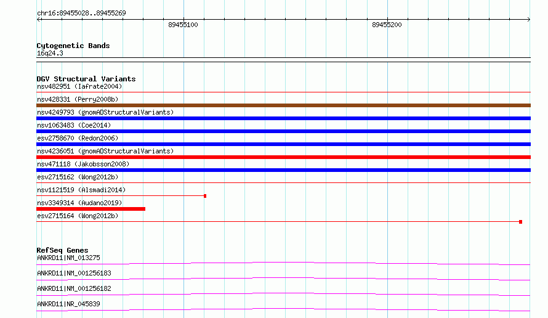This screenshot has width=548, height=318.
Task: Click the magenta line of ANKRD11|NM_013275
Action: point(283,263)
